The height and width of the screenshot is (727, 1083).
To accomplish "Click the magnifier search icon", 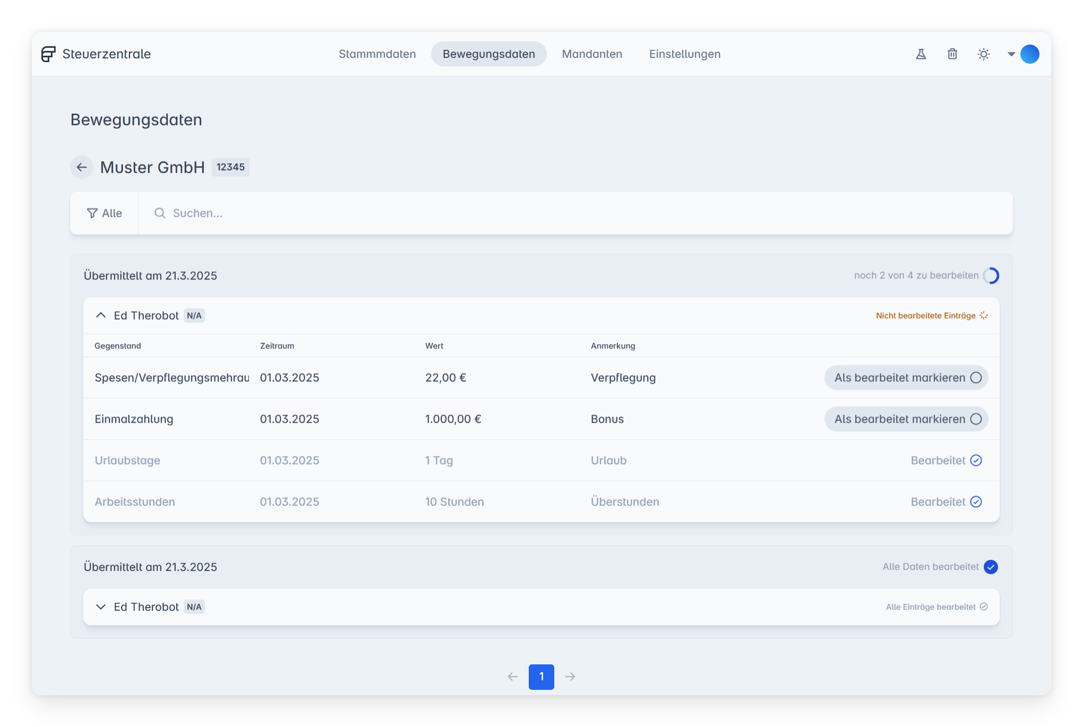I will pos(160,213).
